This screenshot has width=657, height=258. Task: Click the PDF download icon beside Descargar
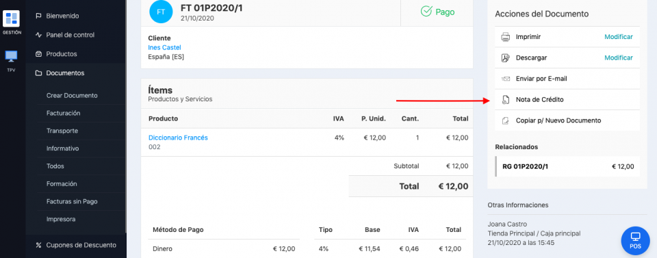click(505, 57)
